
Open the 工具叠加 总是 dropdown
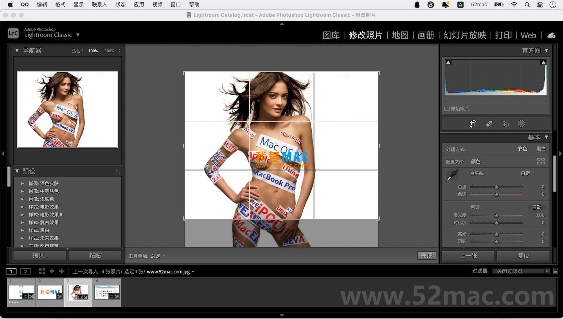click(x=158, y=256)
